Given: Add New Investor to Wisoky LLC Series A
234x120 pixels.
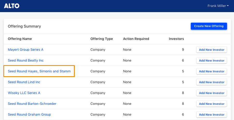Looking at the screenshot, I should coord(212,93).
